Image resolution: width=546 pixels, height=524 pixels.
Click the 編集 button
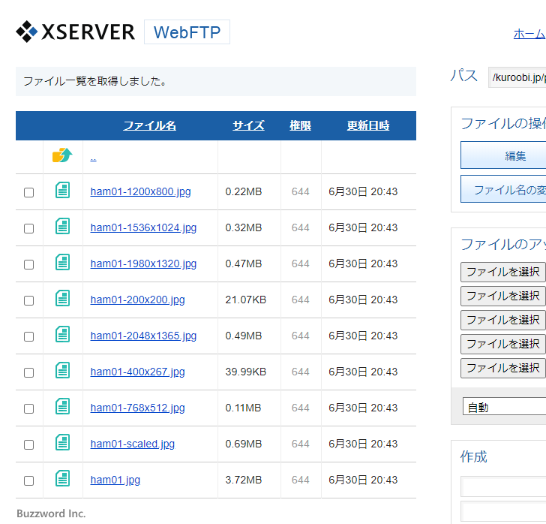click(x=503, y=155)
